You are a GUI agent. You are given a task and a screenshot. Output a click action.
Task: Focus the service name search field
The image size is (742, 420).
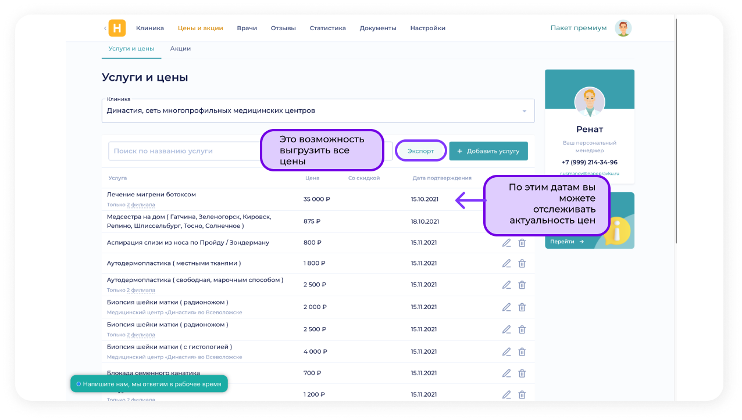183,151
